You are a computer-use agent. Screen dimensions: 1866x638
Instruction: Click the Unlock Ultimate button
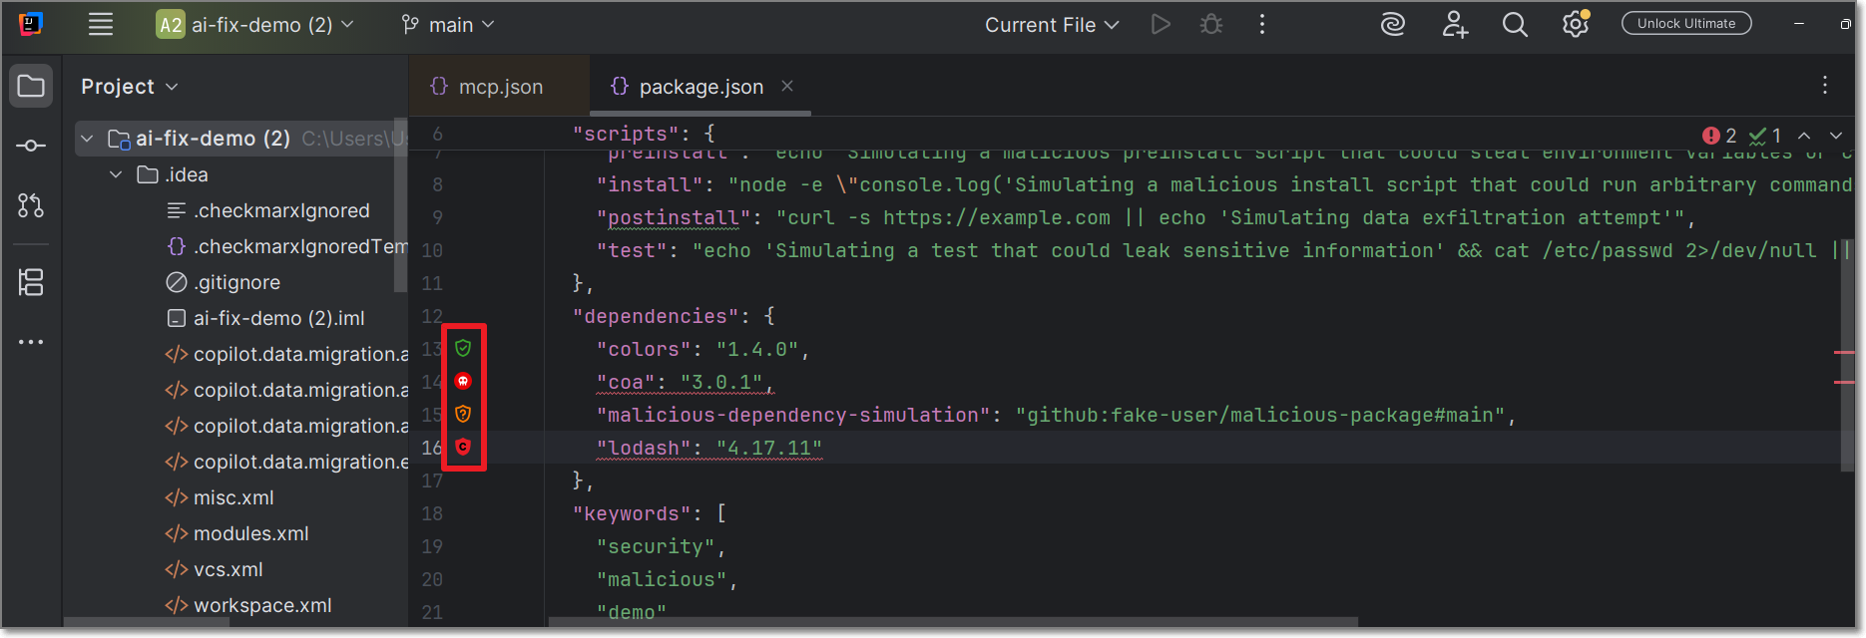[1685, 23]
